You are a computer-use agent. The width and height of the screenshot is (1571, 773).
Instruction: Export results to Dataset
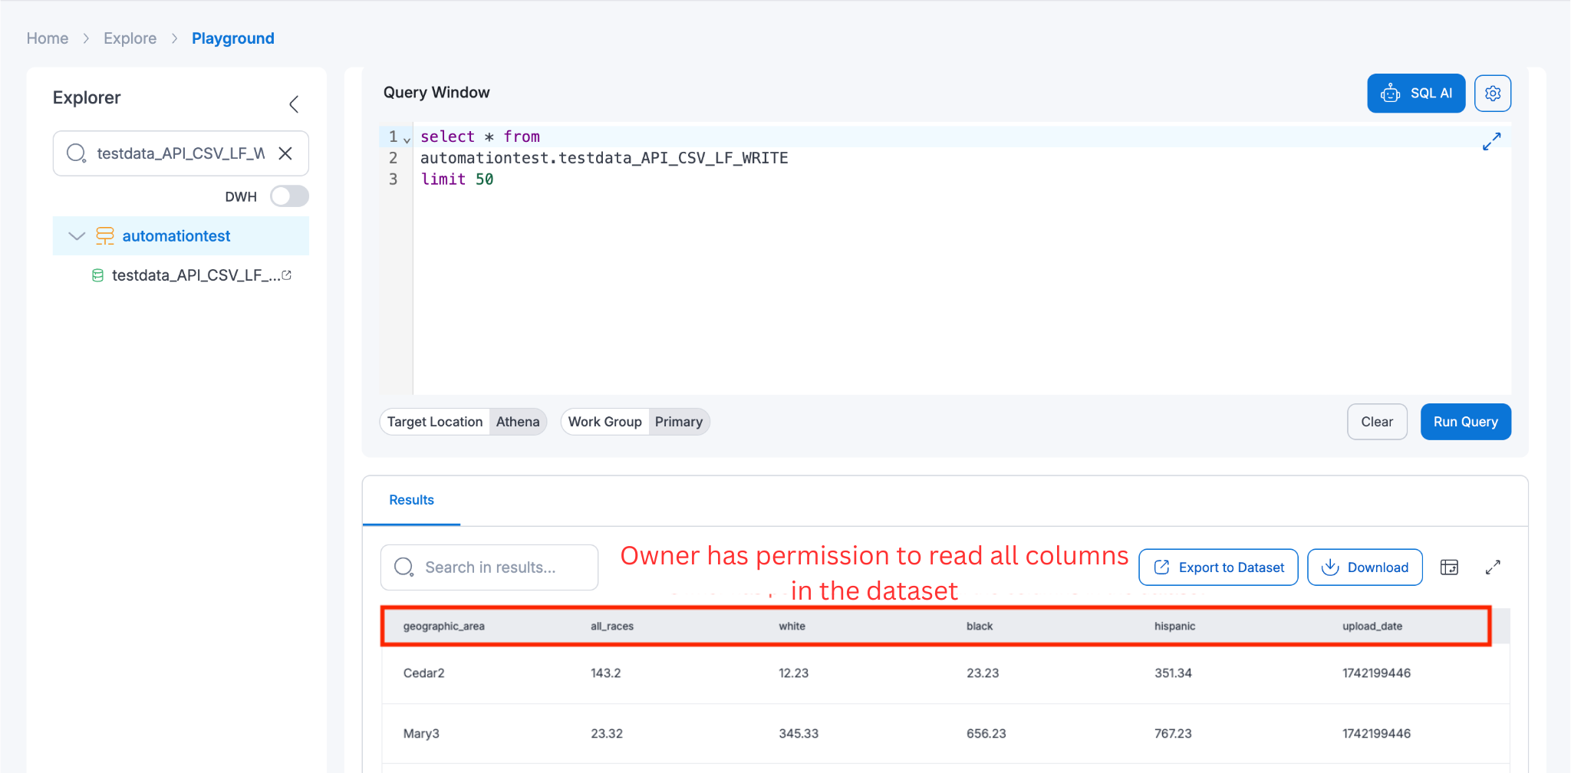click(1217, 567)
